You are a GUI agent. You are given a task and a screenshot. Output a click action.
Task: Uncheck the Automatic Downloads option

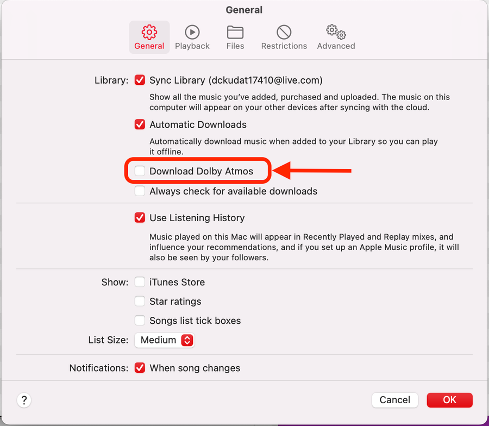140,124
